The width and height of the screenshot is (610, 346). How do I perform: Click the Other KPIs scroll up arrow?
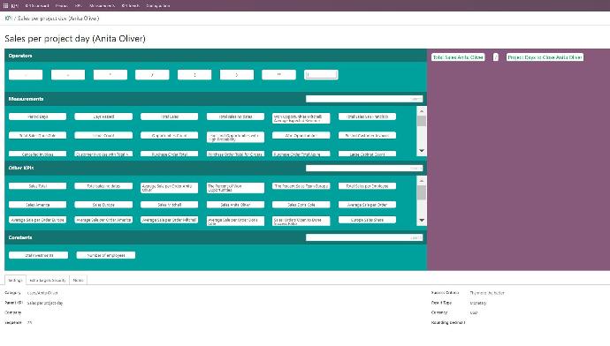[x=422, y=181]
